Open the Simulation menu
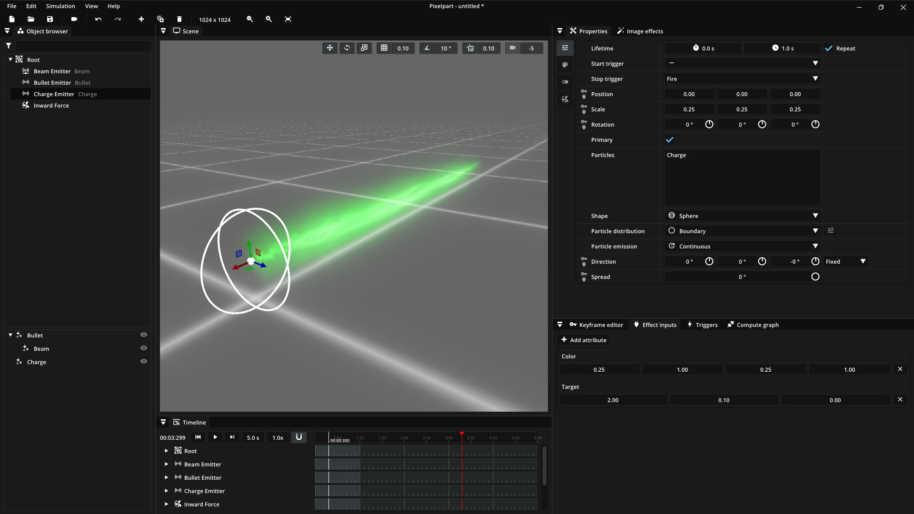Viewport: 914px width, 514px height. click(60, 6)
